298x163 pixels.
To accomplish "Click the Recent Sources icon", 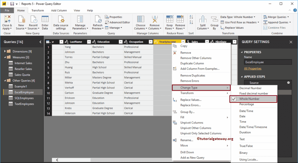I will 34,19.
